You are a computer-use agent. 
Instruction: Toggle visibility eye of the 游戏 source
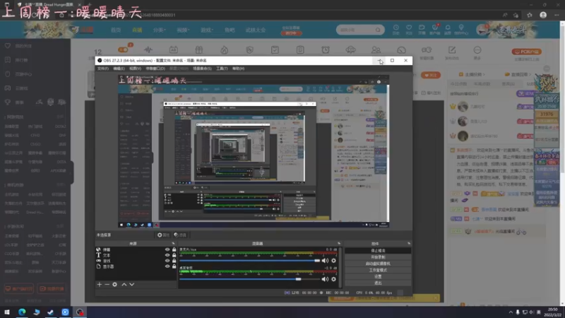[167, 261]
